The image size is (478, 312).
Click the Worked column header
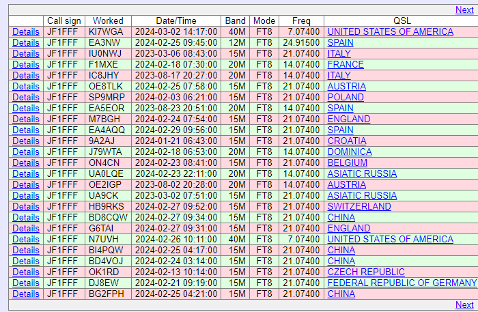108,21
